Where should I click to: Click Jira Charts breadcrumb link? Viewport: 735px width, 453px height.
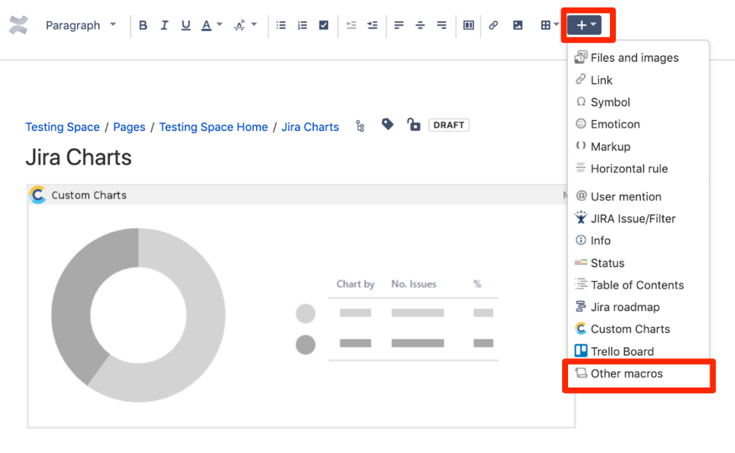pos(310,127)
